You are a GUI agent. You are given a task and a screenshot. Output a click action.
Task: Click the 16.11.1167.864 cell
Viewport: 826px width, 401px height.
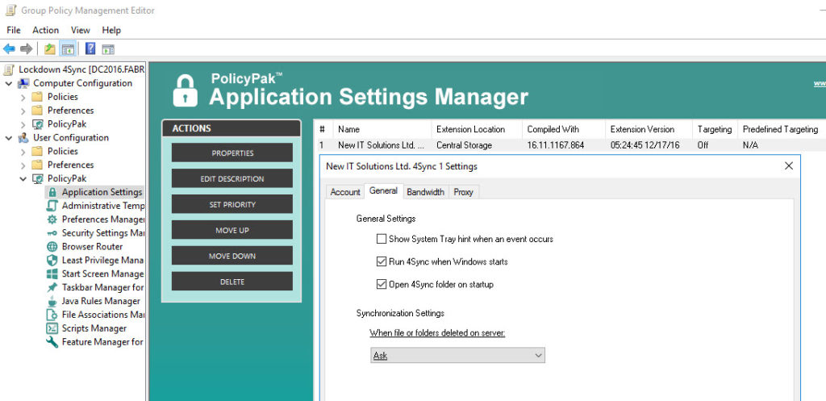[555, 145]
